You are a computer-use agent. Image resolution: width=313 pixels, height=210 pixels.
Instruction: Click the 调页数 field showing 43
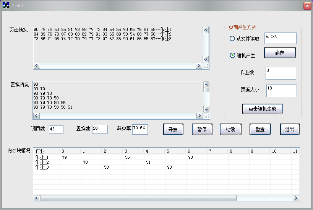[56, 129]
